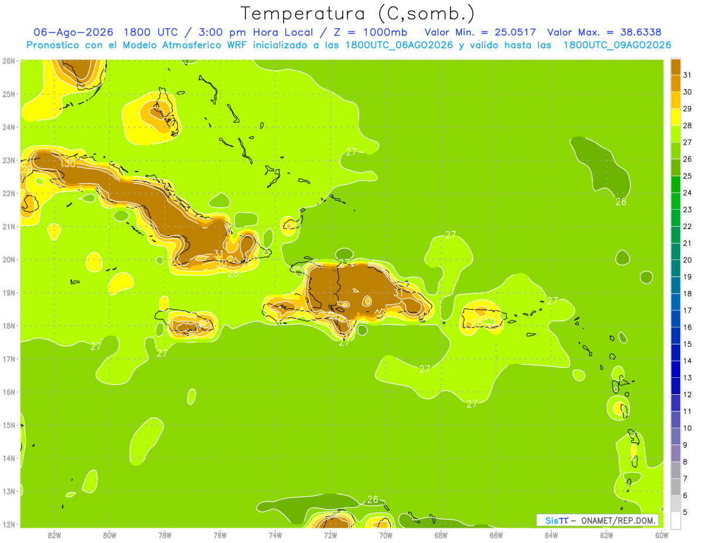Click the 20N latitude label

(8, 259)
